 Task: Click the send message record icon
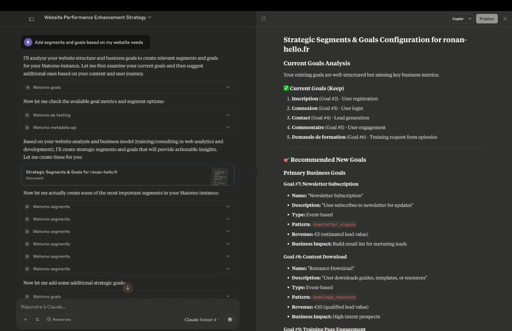coord(229,319)
